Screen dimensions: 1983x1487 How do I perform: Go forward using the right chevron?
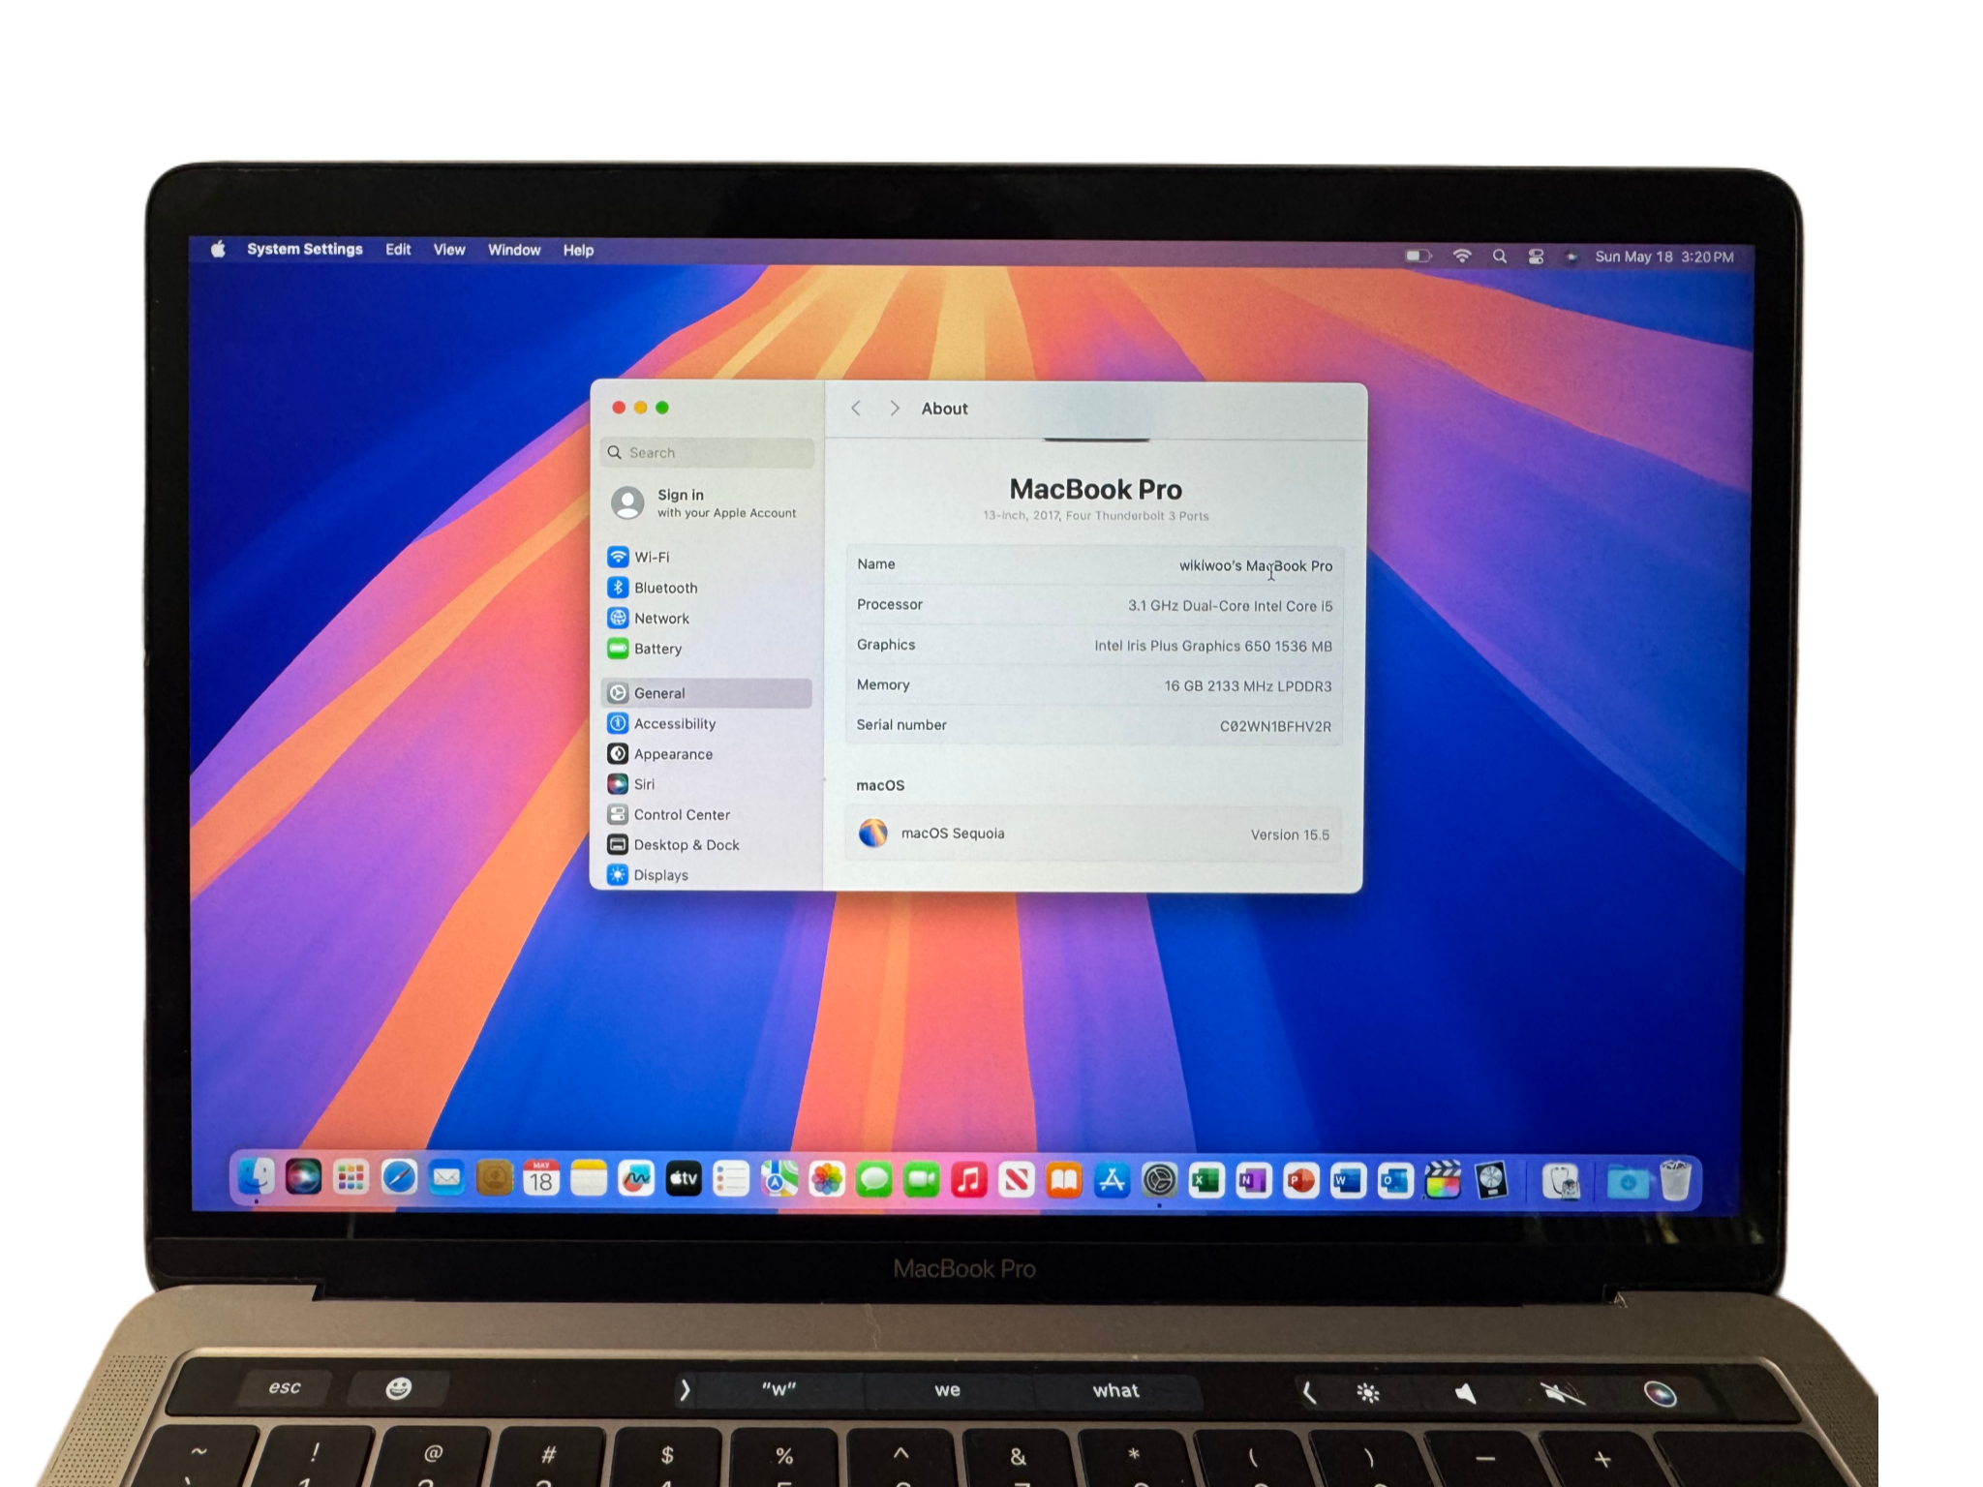point(895,409)
